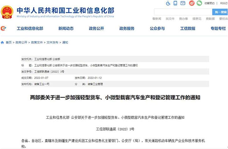Viewport: 228px width, 149px height.
Task: Open the mobile phone version icon
Action: click(x=175, y=3)
